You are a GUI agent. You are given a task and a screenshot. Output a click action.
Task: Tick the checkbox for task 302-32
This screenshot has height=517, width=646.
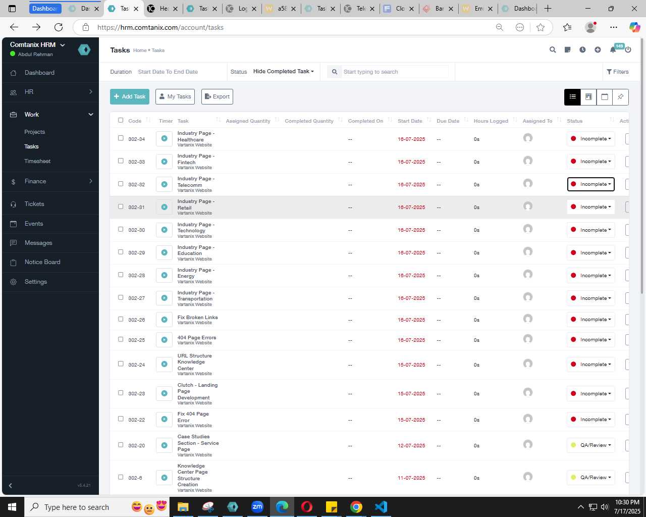point(121,184)
